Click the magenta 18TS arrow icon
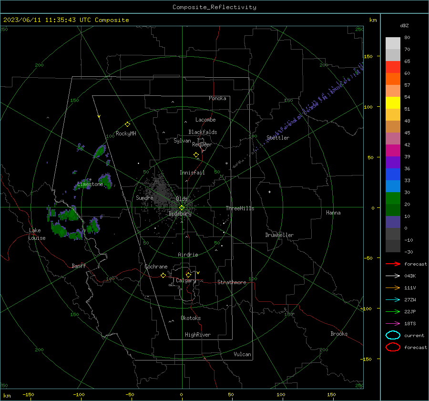 tap(393, 324)
